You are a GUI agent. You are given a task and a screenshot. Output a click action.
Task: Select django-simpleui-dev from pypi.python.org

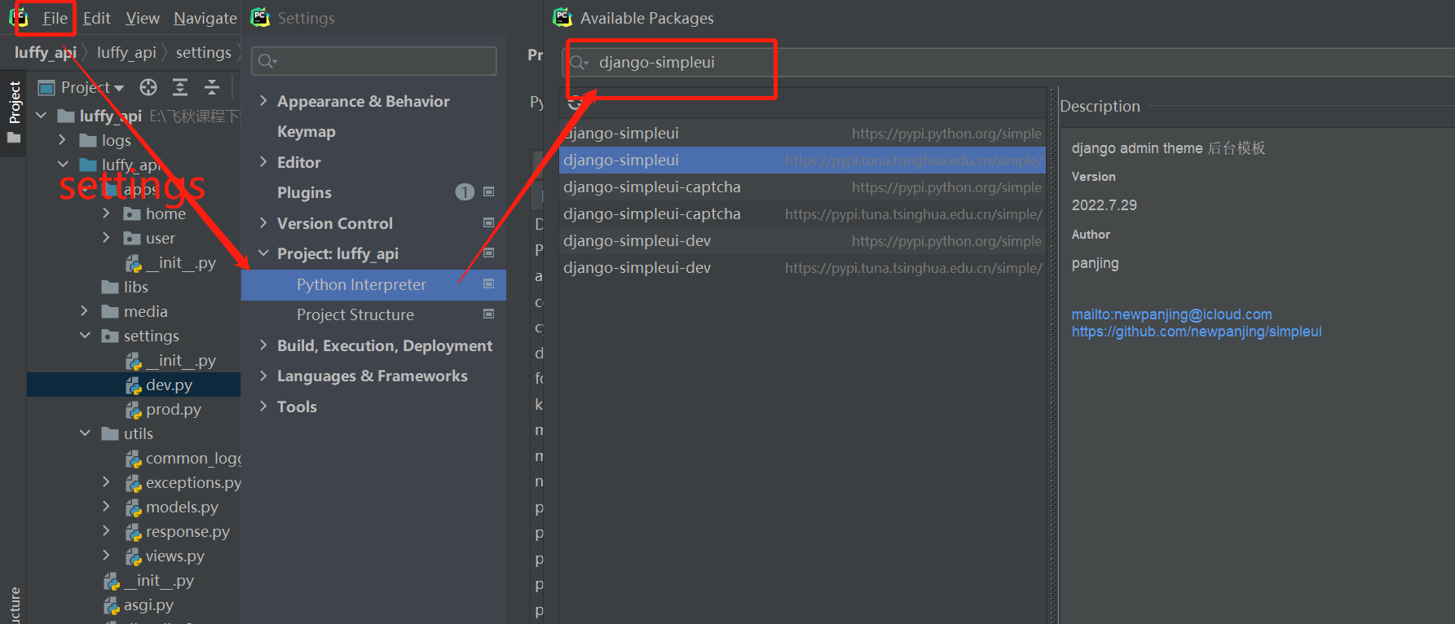point(802,241)
